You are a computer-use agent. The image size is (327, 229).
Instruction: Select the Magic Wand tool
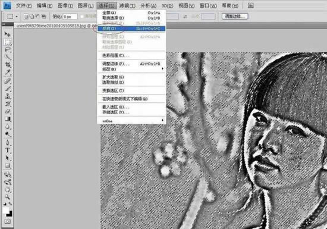pyautogui.click(x=8, y=57)
